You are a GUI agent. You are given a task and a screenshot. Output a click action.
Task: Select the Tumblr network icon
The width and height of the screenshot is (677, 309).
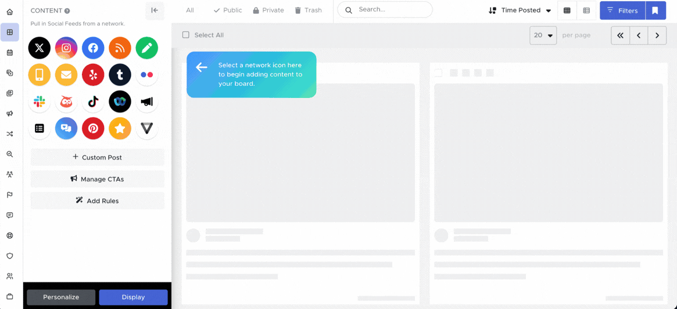120,75
